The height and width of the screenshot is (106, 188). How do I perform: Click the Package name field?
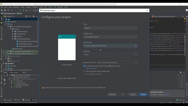(x=110, y=37)
